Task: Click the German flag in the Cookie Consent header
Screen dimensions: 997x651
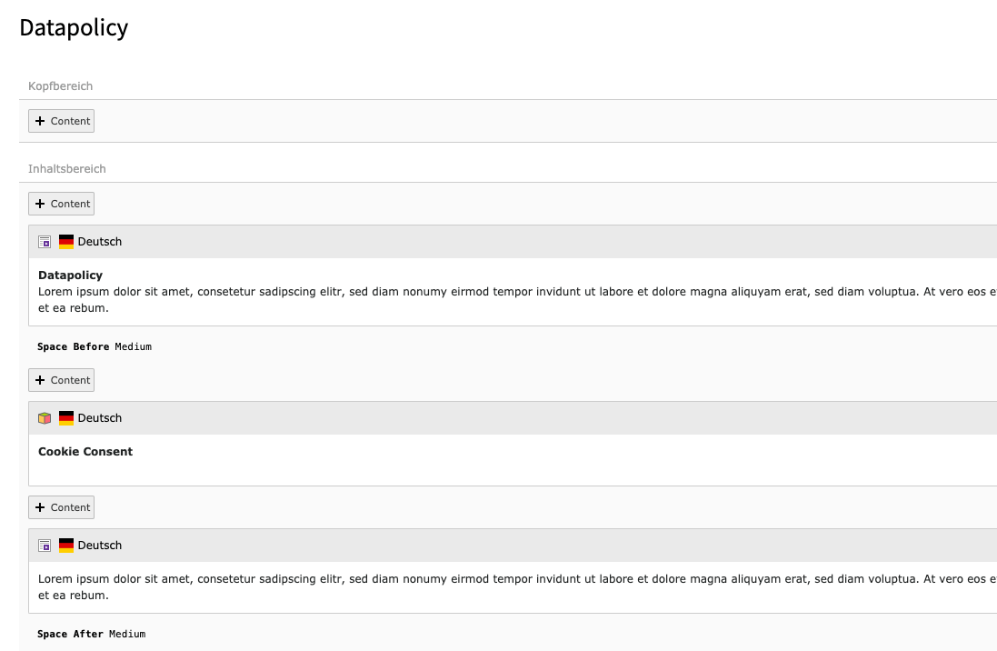Action: (66, 418)
